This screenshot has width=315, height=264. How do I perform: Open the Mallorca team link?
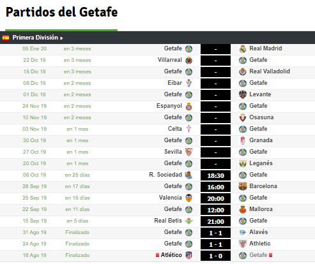point(261,209)
